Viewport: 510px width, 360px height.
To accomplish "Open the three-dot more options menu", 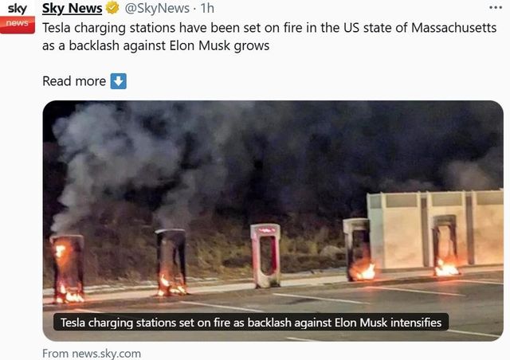I will [496, 7].
